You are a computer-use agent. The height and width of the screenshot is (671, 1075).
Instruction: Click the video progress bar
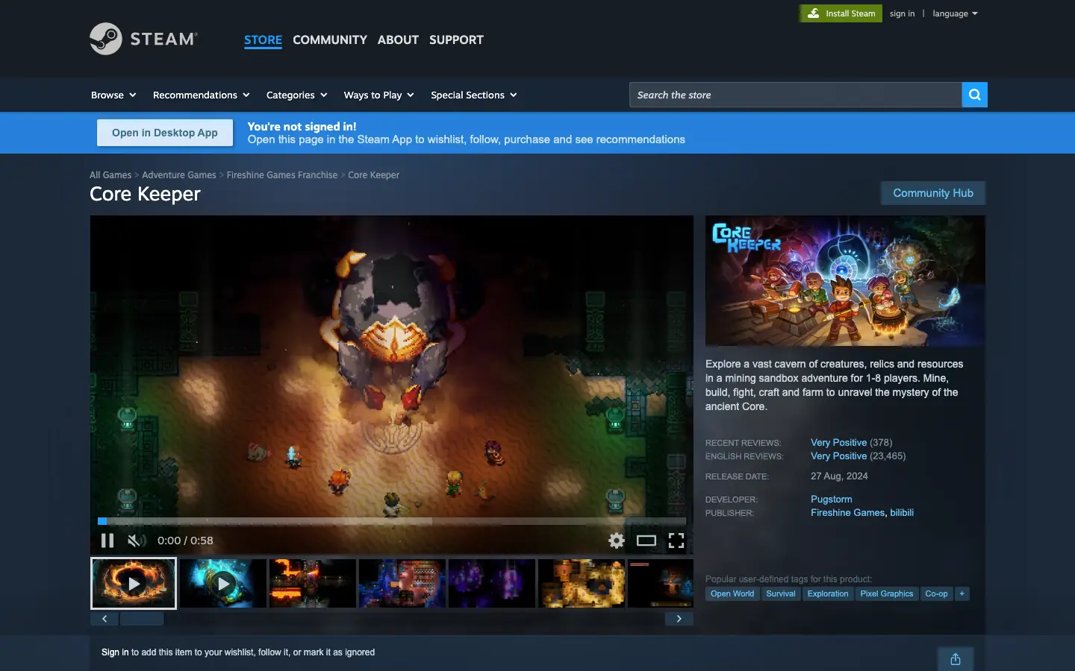(x=392, y=521)
